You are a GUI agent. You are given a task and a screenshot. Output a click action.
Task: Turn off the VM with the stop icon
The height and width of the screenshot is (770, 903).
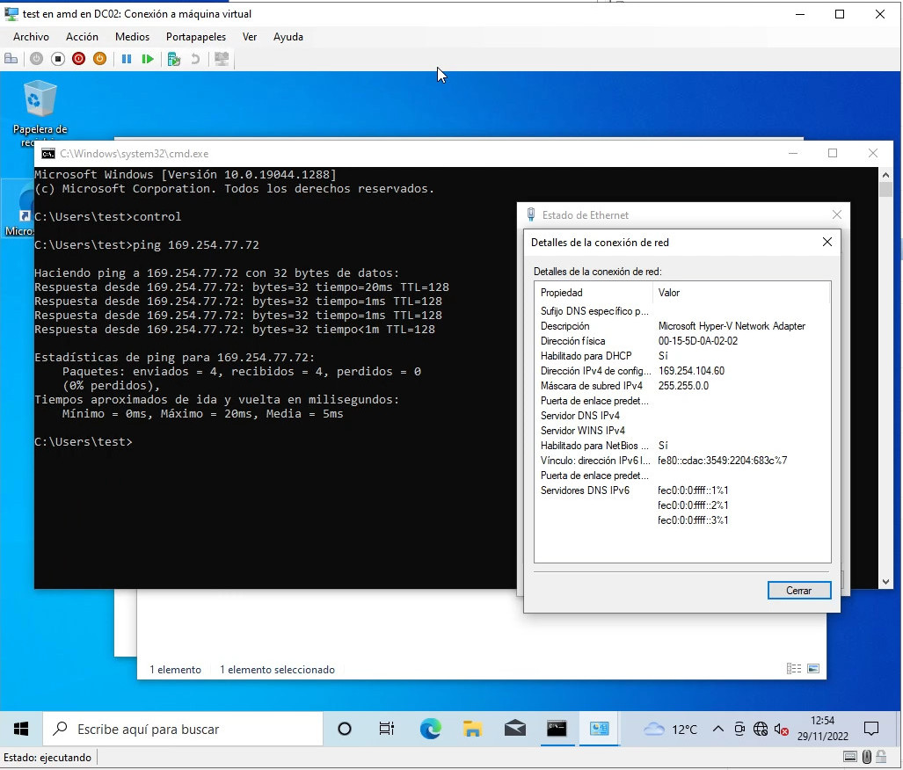(58, 59)
